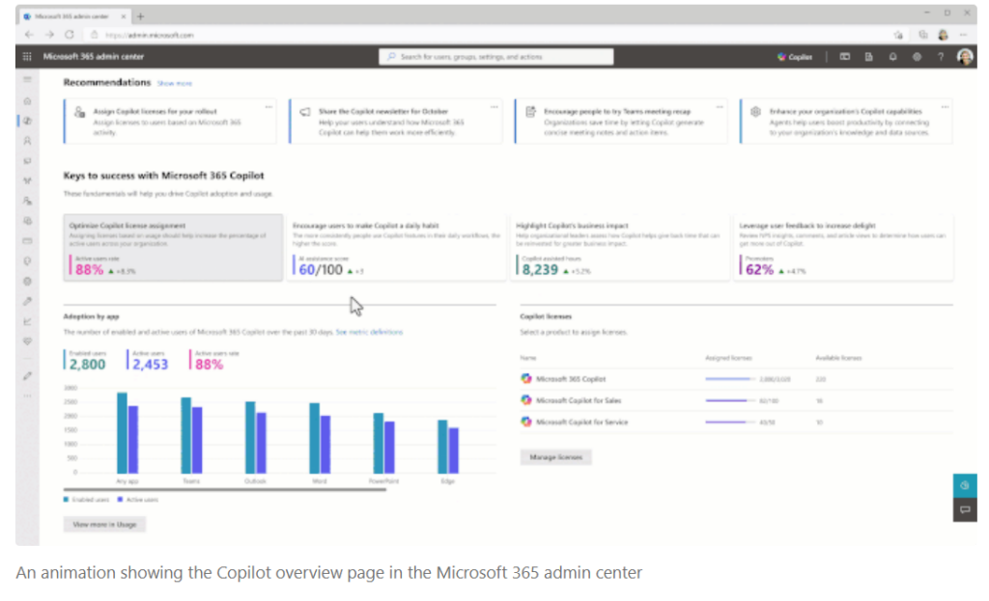Click View more in Usage button
Viewport: 989px width, 601px height.
104,524
